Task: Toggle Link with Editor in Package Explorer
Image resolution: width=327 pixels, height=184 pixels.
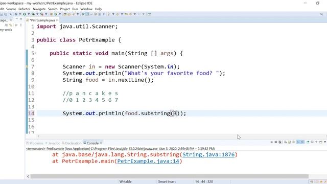Action: 10,25
